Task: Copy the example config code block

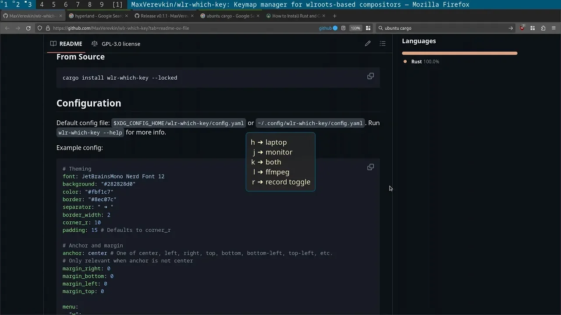Action: click(x=370, y=167)
